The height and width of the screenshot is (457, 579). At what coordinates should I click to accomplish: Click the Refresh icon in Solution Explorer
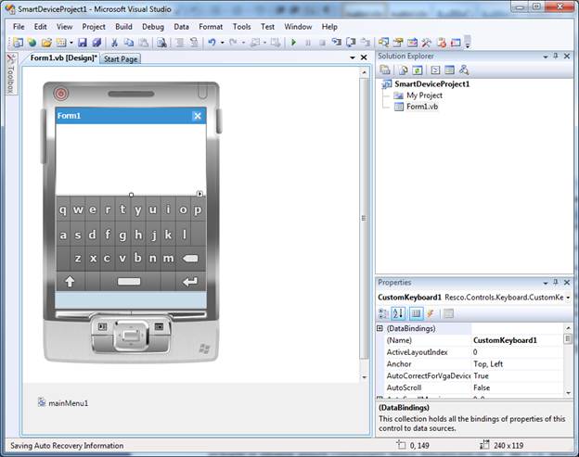(418, 70)
